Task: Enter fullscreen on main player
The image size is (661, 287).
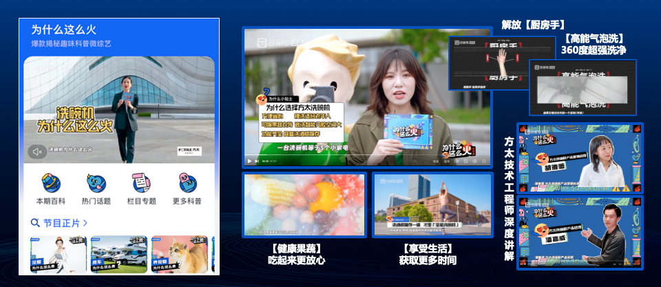Action: coord(484,161)
